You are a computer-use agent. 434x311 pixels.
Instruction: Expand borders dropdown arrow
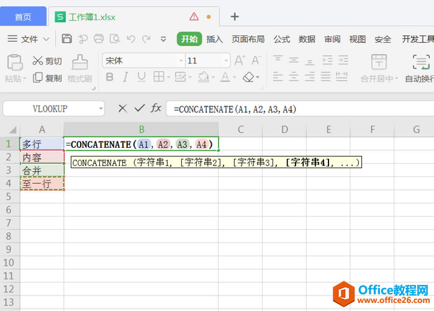pyautogui.click(x=168, y=77)
